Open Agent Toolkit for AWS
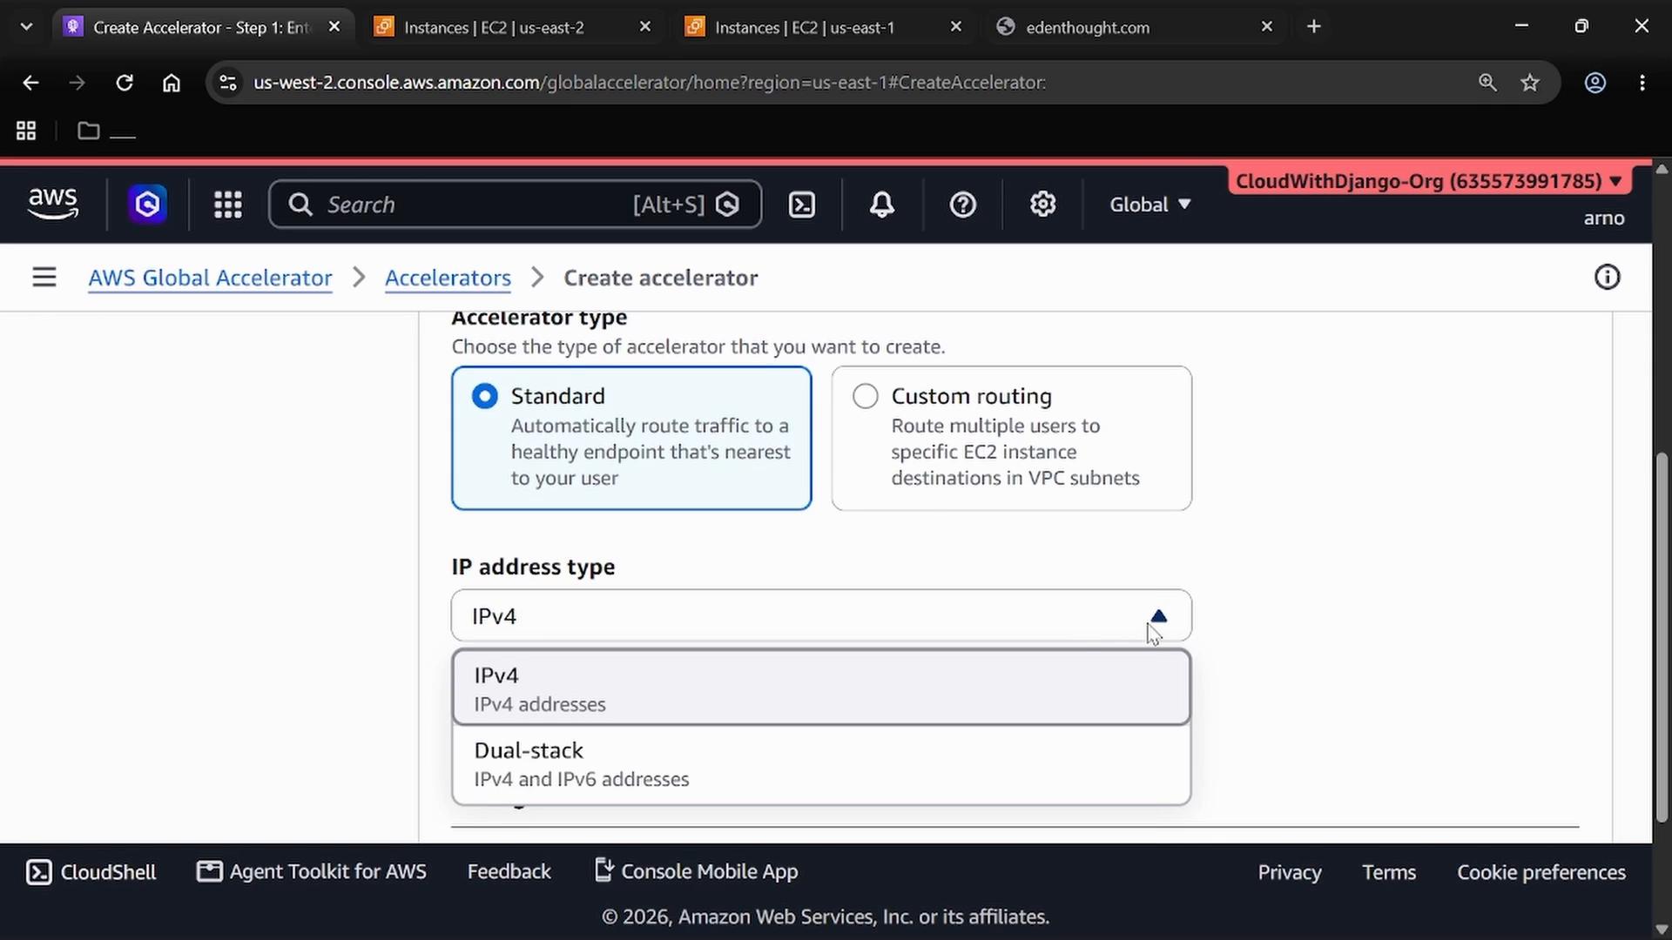Image resolution: width=1672 pixels, height=940 pixels. click(x=312, y=871)
